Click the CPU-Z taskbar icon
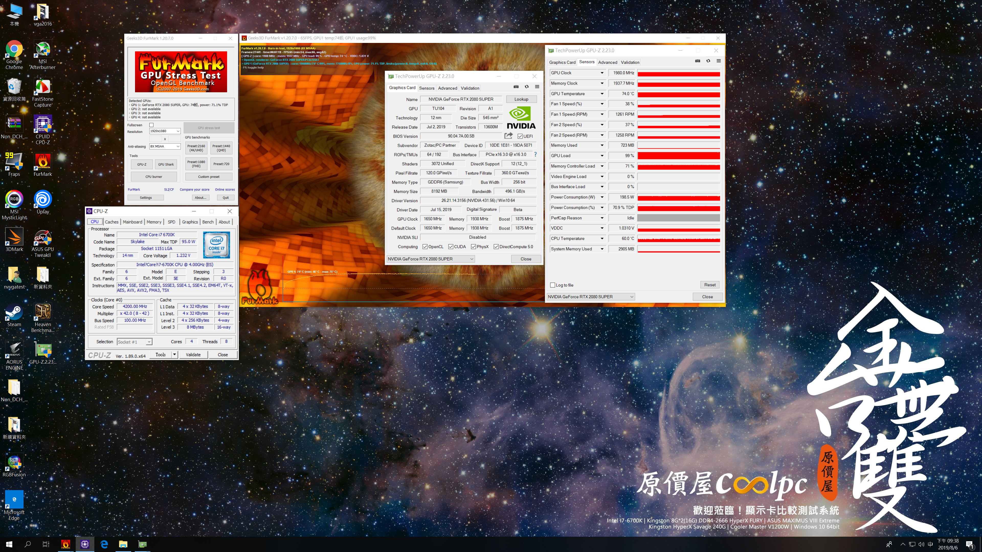 [x=85, y=544]
